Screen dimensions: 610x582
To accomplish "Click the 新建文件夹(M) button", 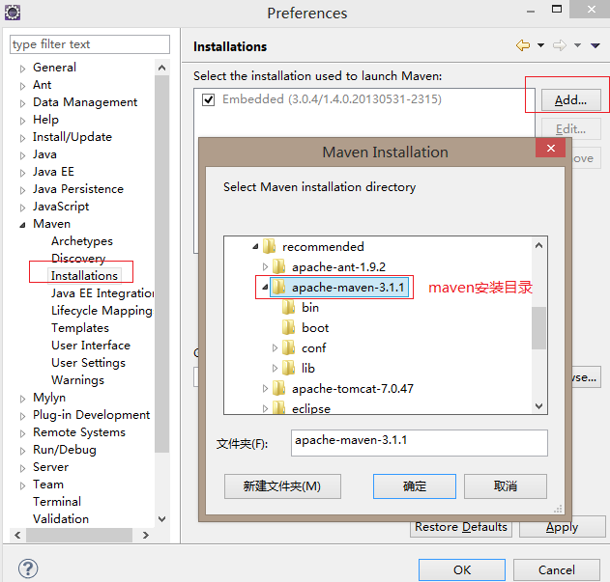I will 282,486.
